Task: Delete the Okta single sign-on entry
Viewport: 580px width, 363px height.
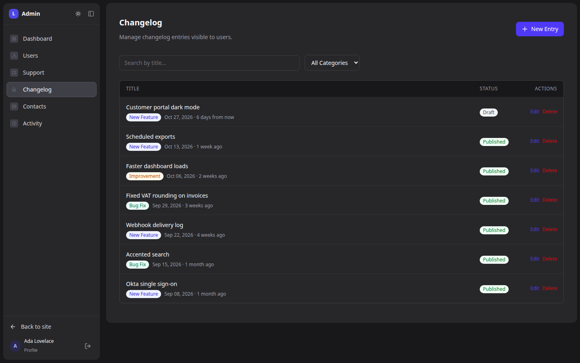Action: coord(550,288)
